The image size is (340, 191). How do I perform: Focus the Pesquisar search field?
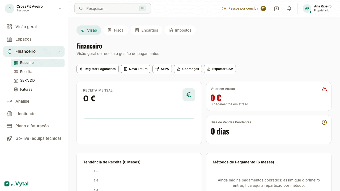coord(113,8)
